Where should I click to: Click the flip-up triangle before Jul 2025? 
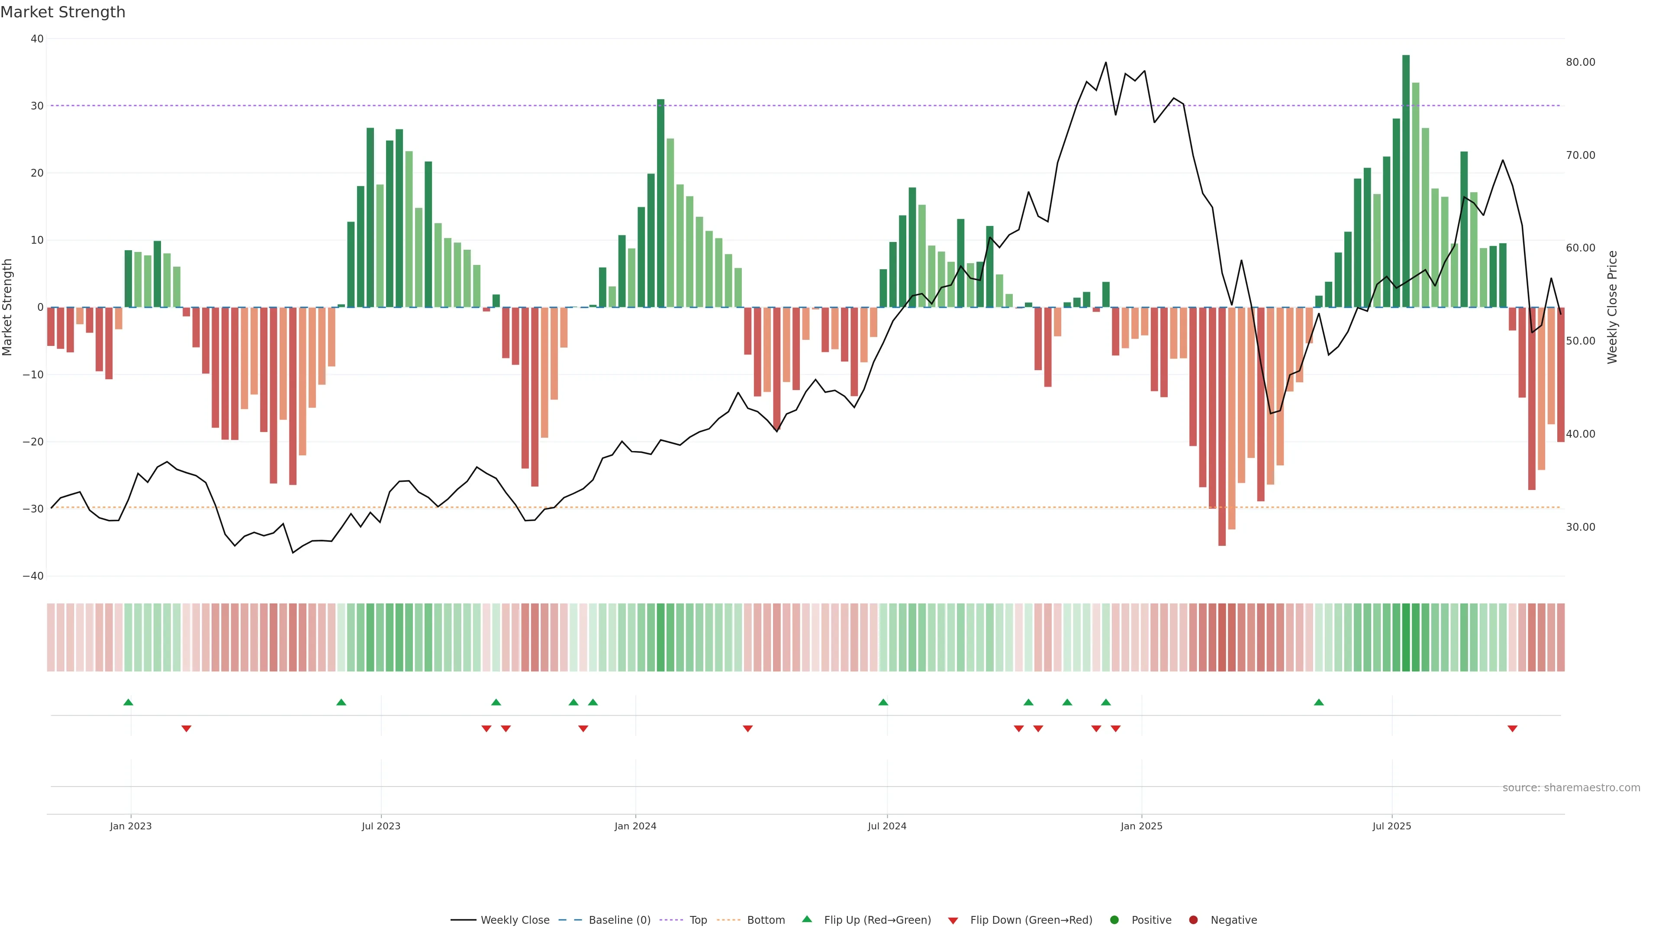coord(1319,702)
